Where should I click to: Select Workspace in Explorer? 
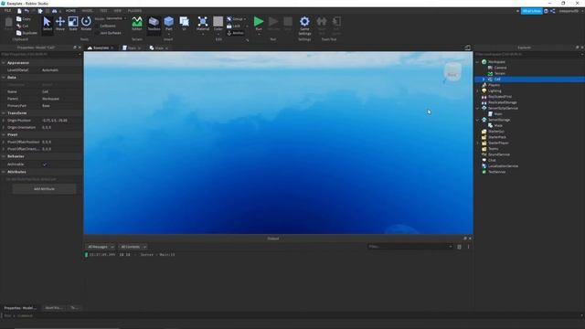(496, 62)
